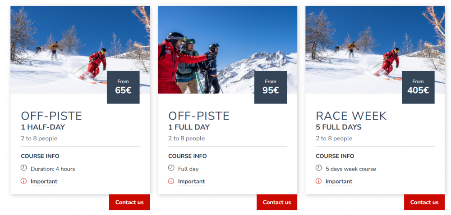Viewport: 451px width, 215px height.
Task: Click the From 95€ price badge
Action: [x=271, y=87]
